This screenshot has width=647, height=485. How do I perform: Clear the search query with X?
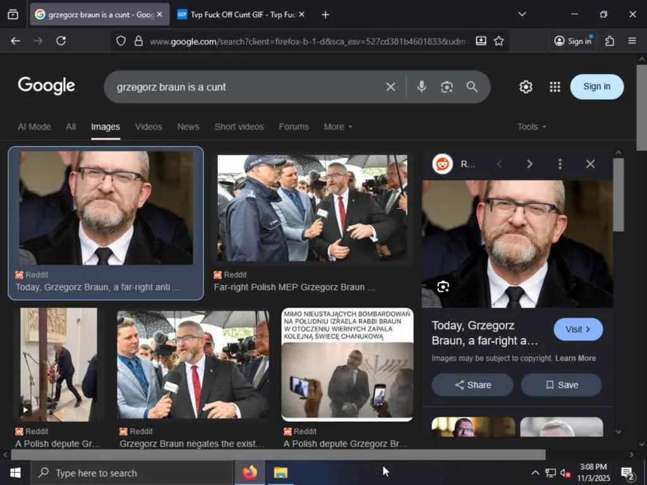coord(390,87)
